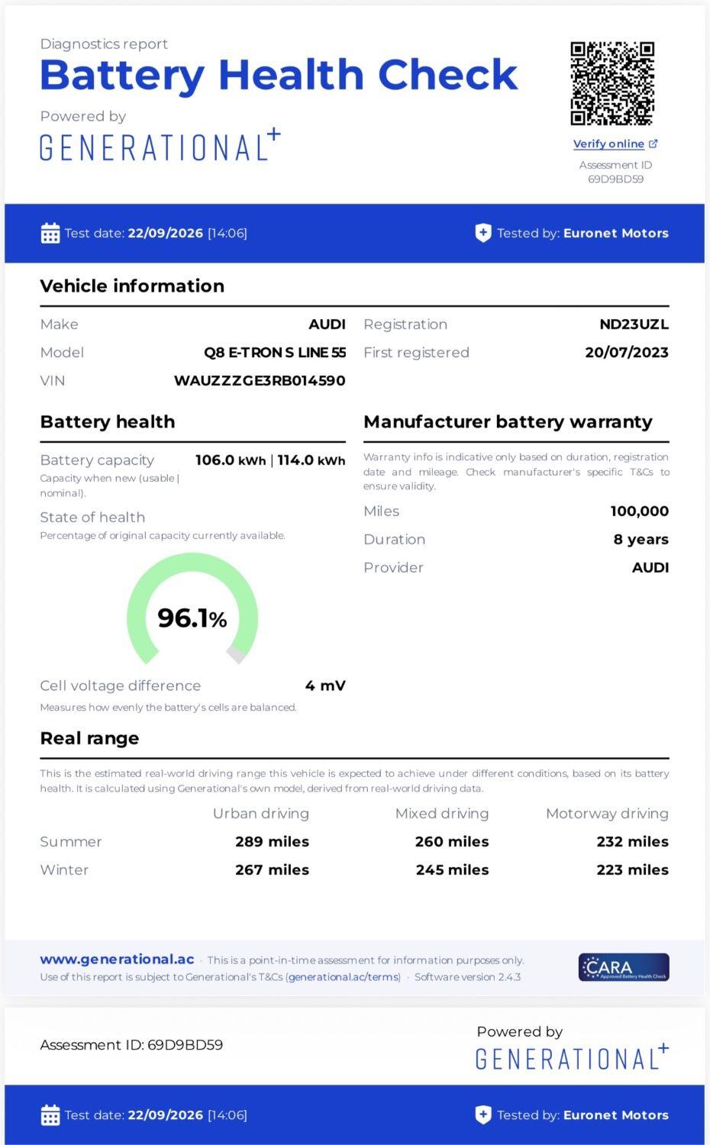Select summer motorway range 232 miles
This screenshot has height=1145, width=710.
632,842
